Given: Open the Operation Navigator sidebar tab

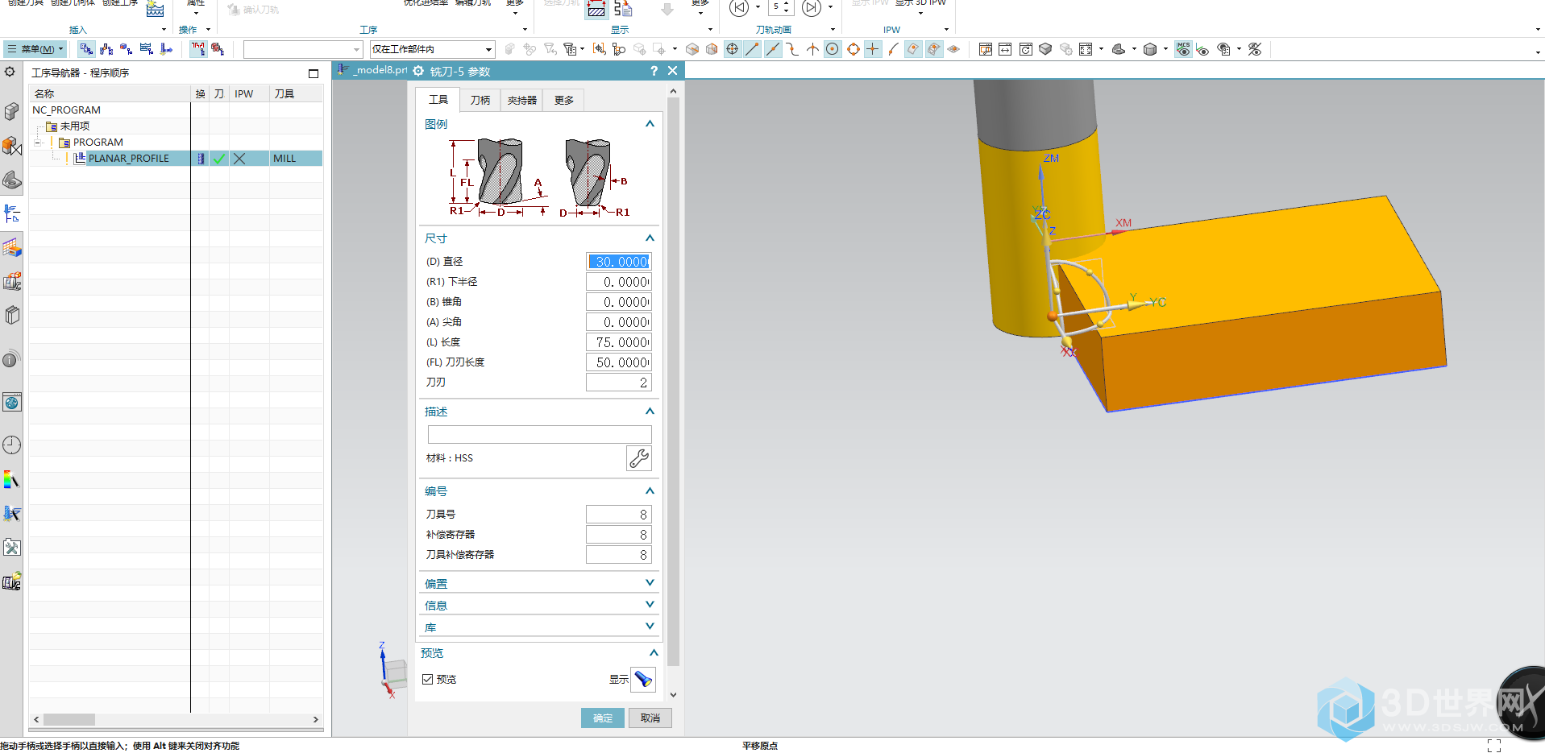Looking at the screenshot, I should pyautogui.click(x=12, y=213).
